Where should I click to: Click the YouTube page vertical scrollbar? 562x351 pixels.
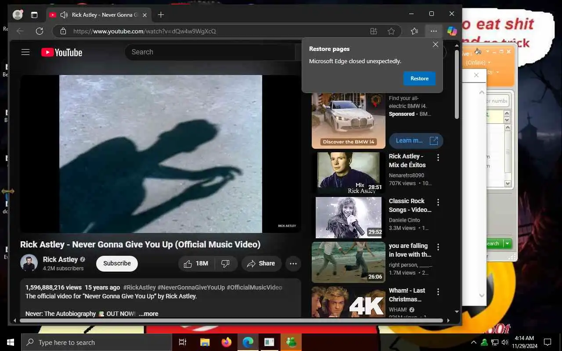point(457,83)
